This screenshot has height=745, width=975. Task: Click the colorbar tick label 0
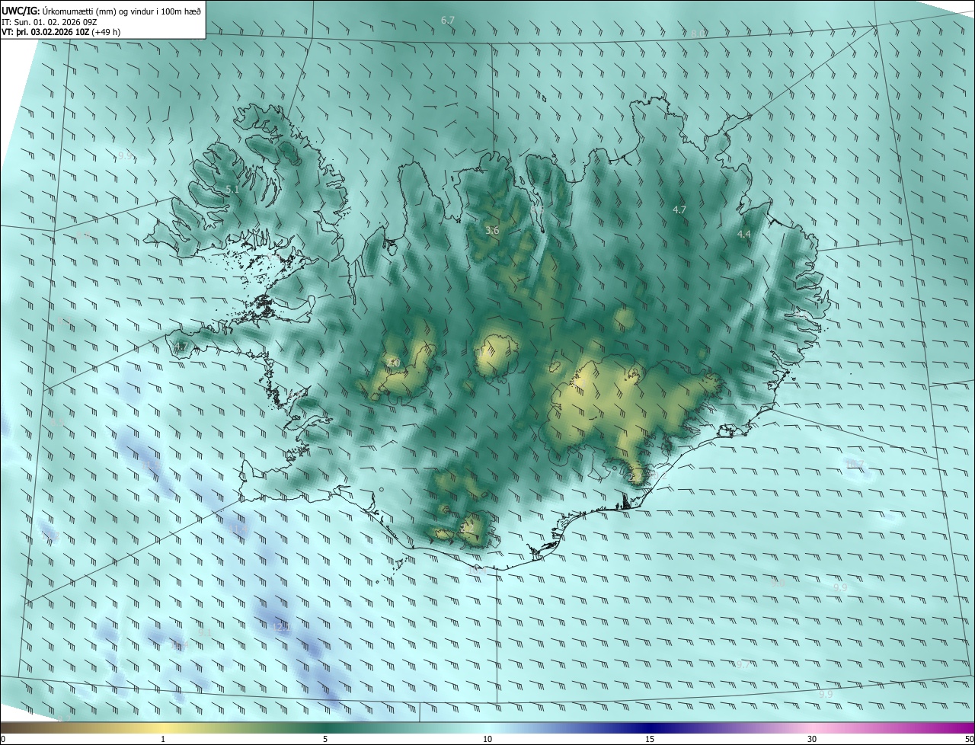coord(3,740)
